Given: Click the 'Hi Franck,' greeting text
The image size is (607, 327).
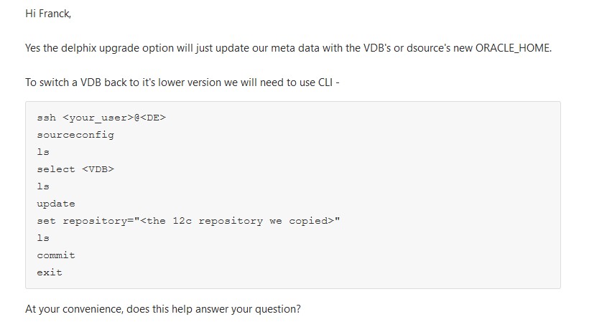Looking at the screenshot, I should pos(48,14).
